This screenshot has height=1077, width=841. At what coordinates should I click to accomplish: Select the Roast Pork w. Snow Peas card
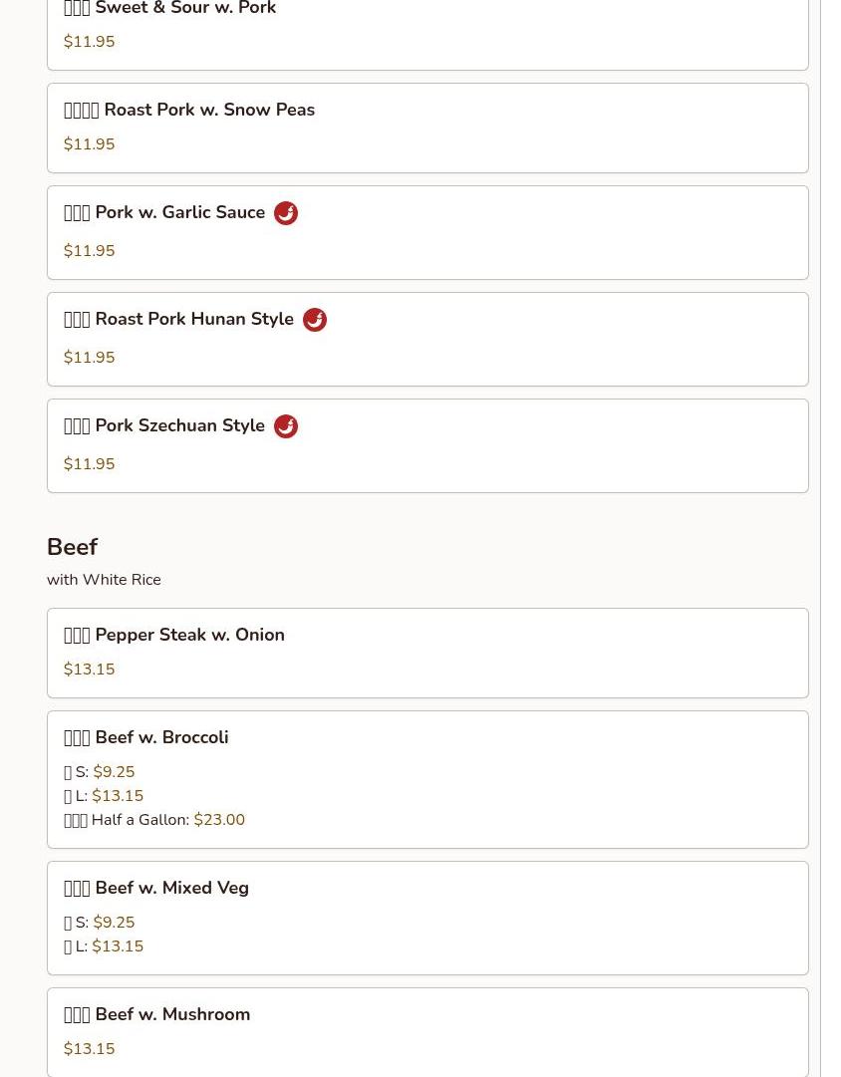(427, 128)
